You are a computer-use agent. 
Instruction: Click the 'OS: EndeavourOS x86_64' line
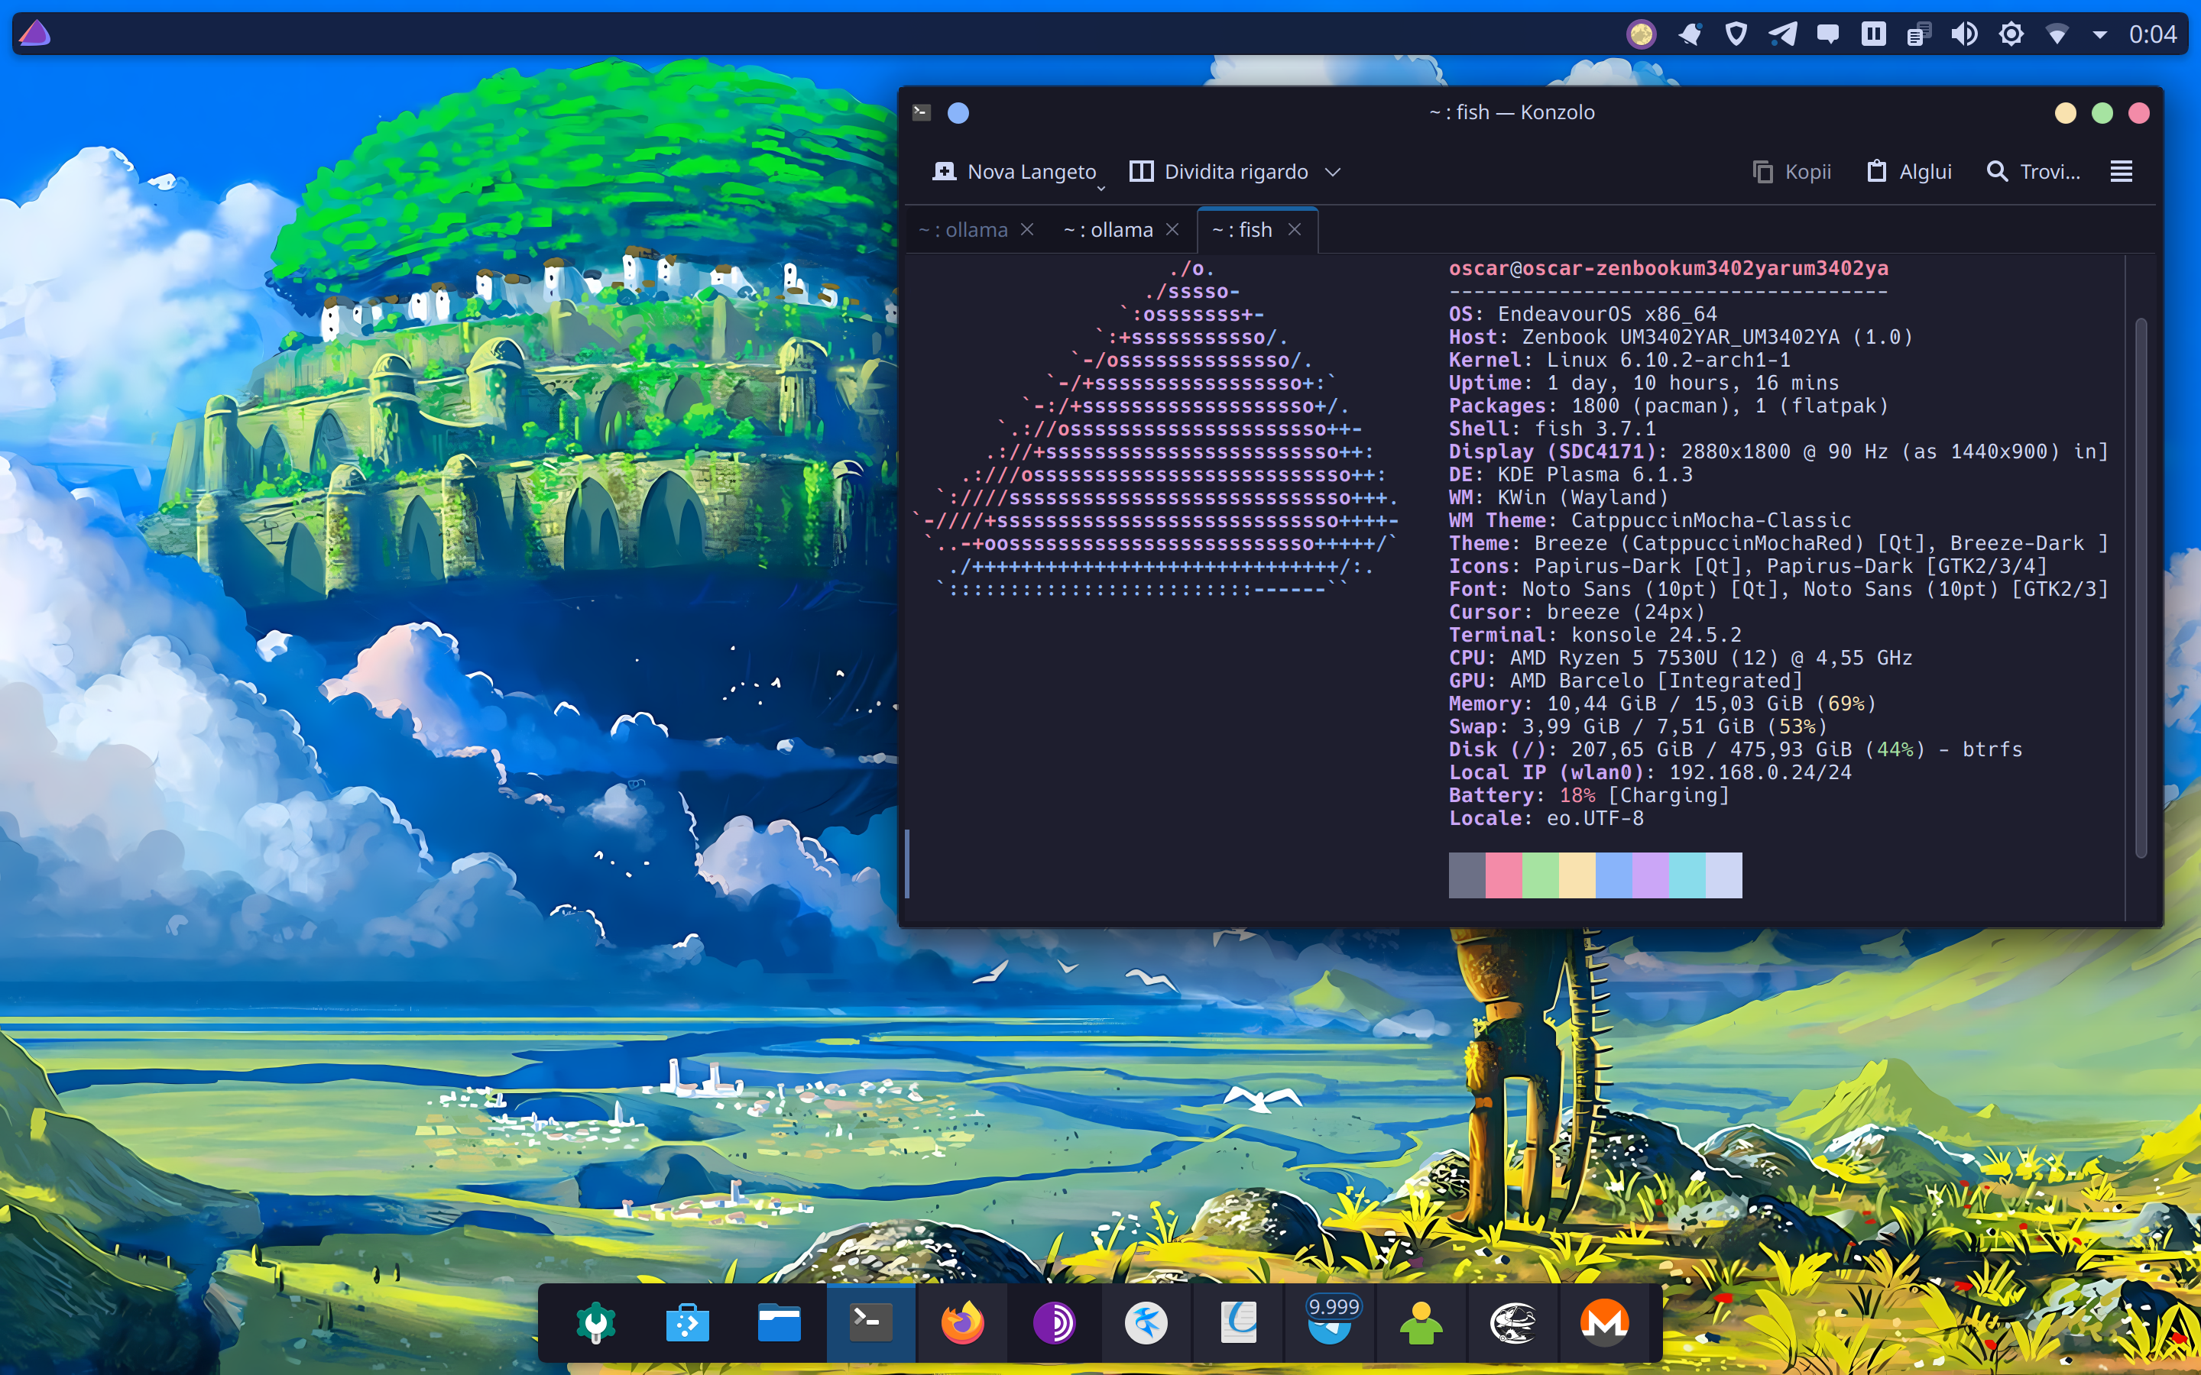(x=1583, y=314)
